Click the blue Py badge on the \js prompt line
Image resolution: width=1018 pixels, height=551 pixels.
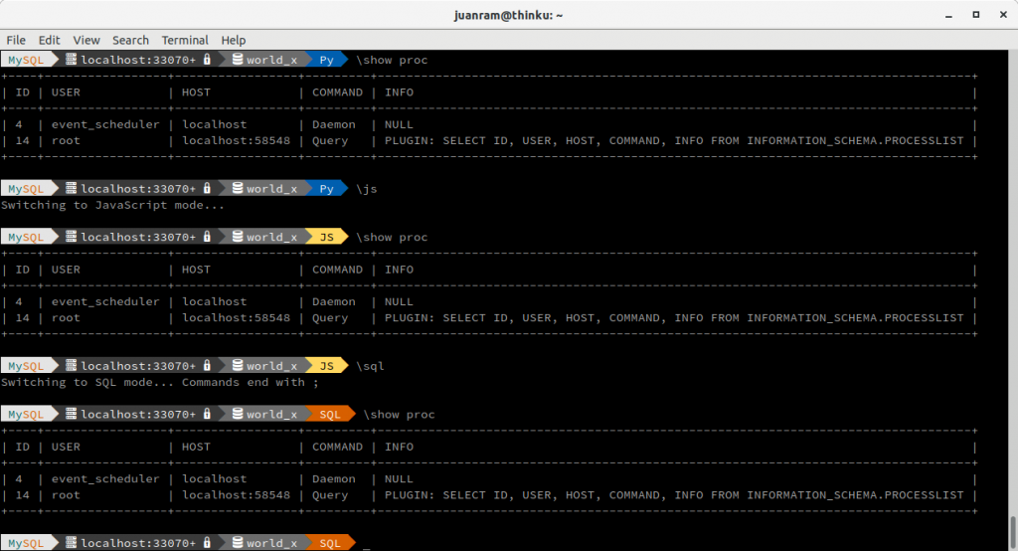coord(326,189)
